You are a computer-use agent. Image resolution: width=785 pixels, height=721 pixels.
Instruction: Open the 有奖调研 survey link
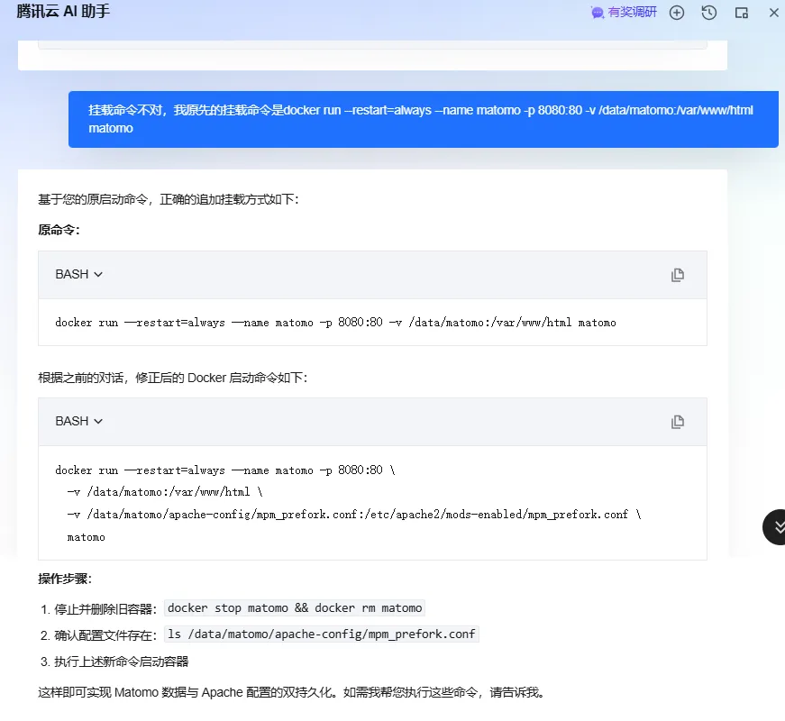(x=624, y=12)
